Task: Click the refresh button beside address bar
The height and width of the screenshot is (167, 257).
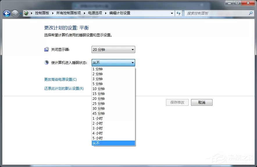Action: [179, 13]
